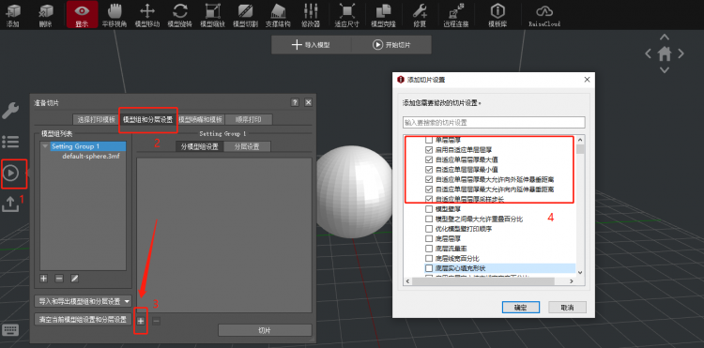This screenshot has height=348, width=704.
Task: Switch to 模型组和分层设置 tab
Action: point(147,120)
